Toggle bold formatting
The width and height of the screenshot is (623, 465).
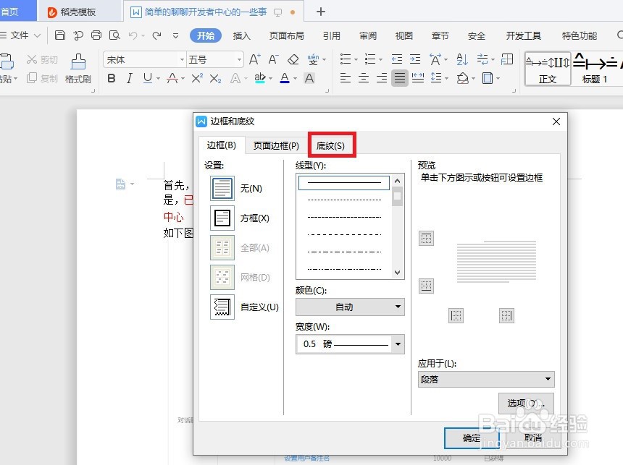coord(112,78)
